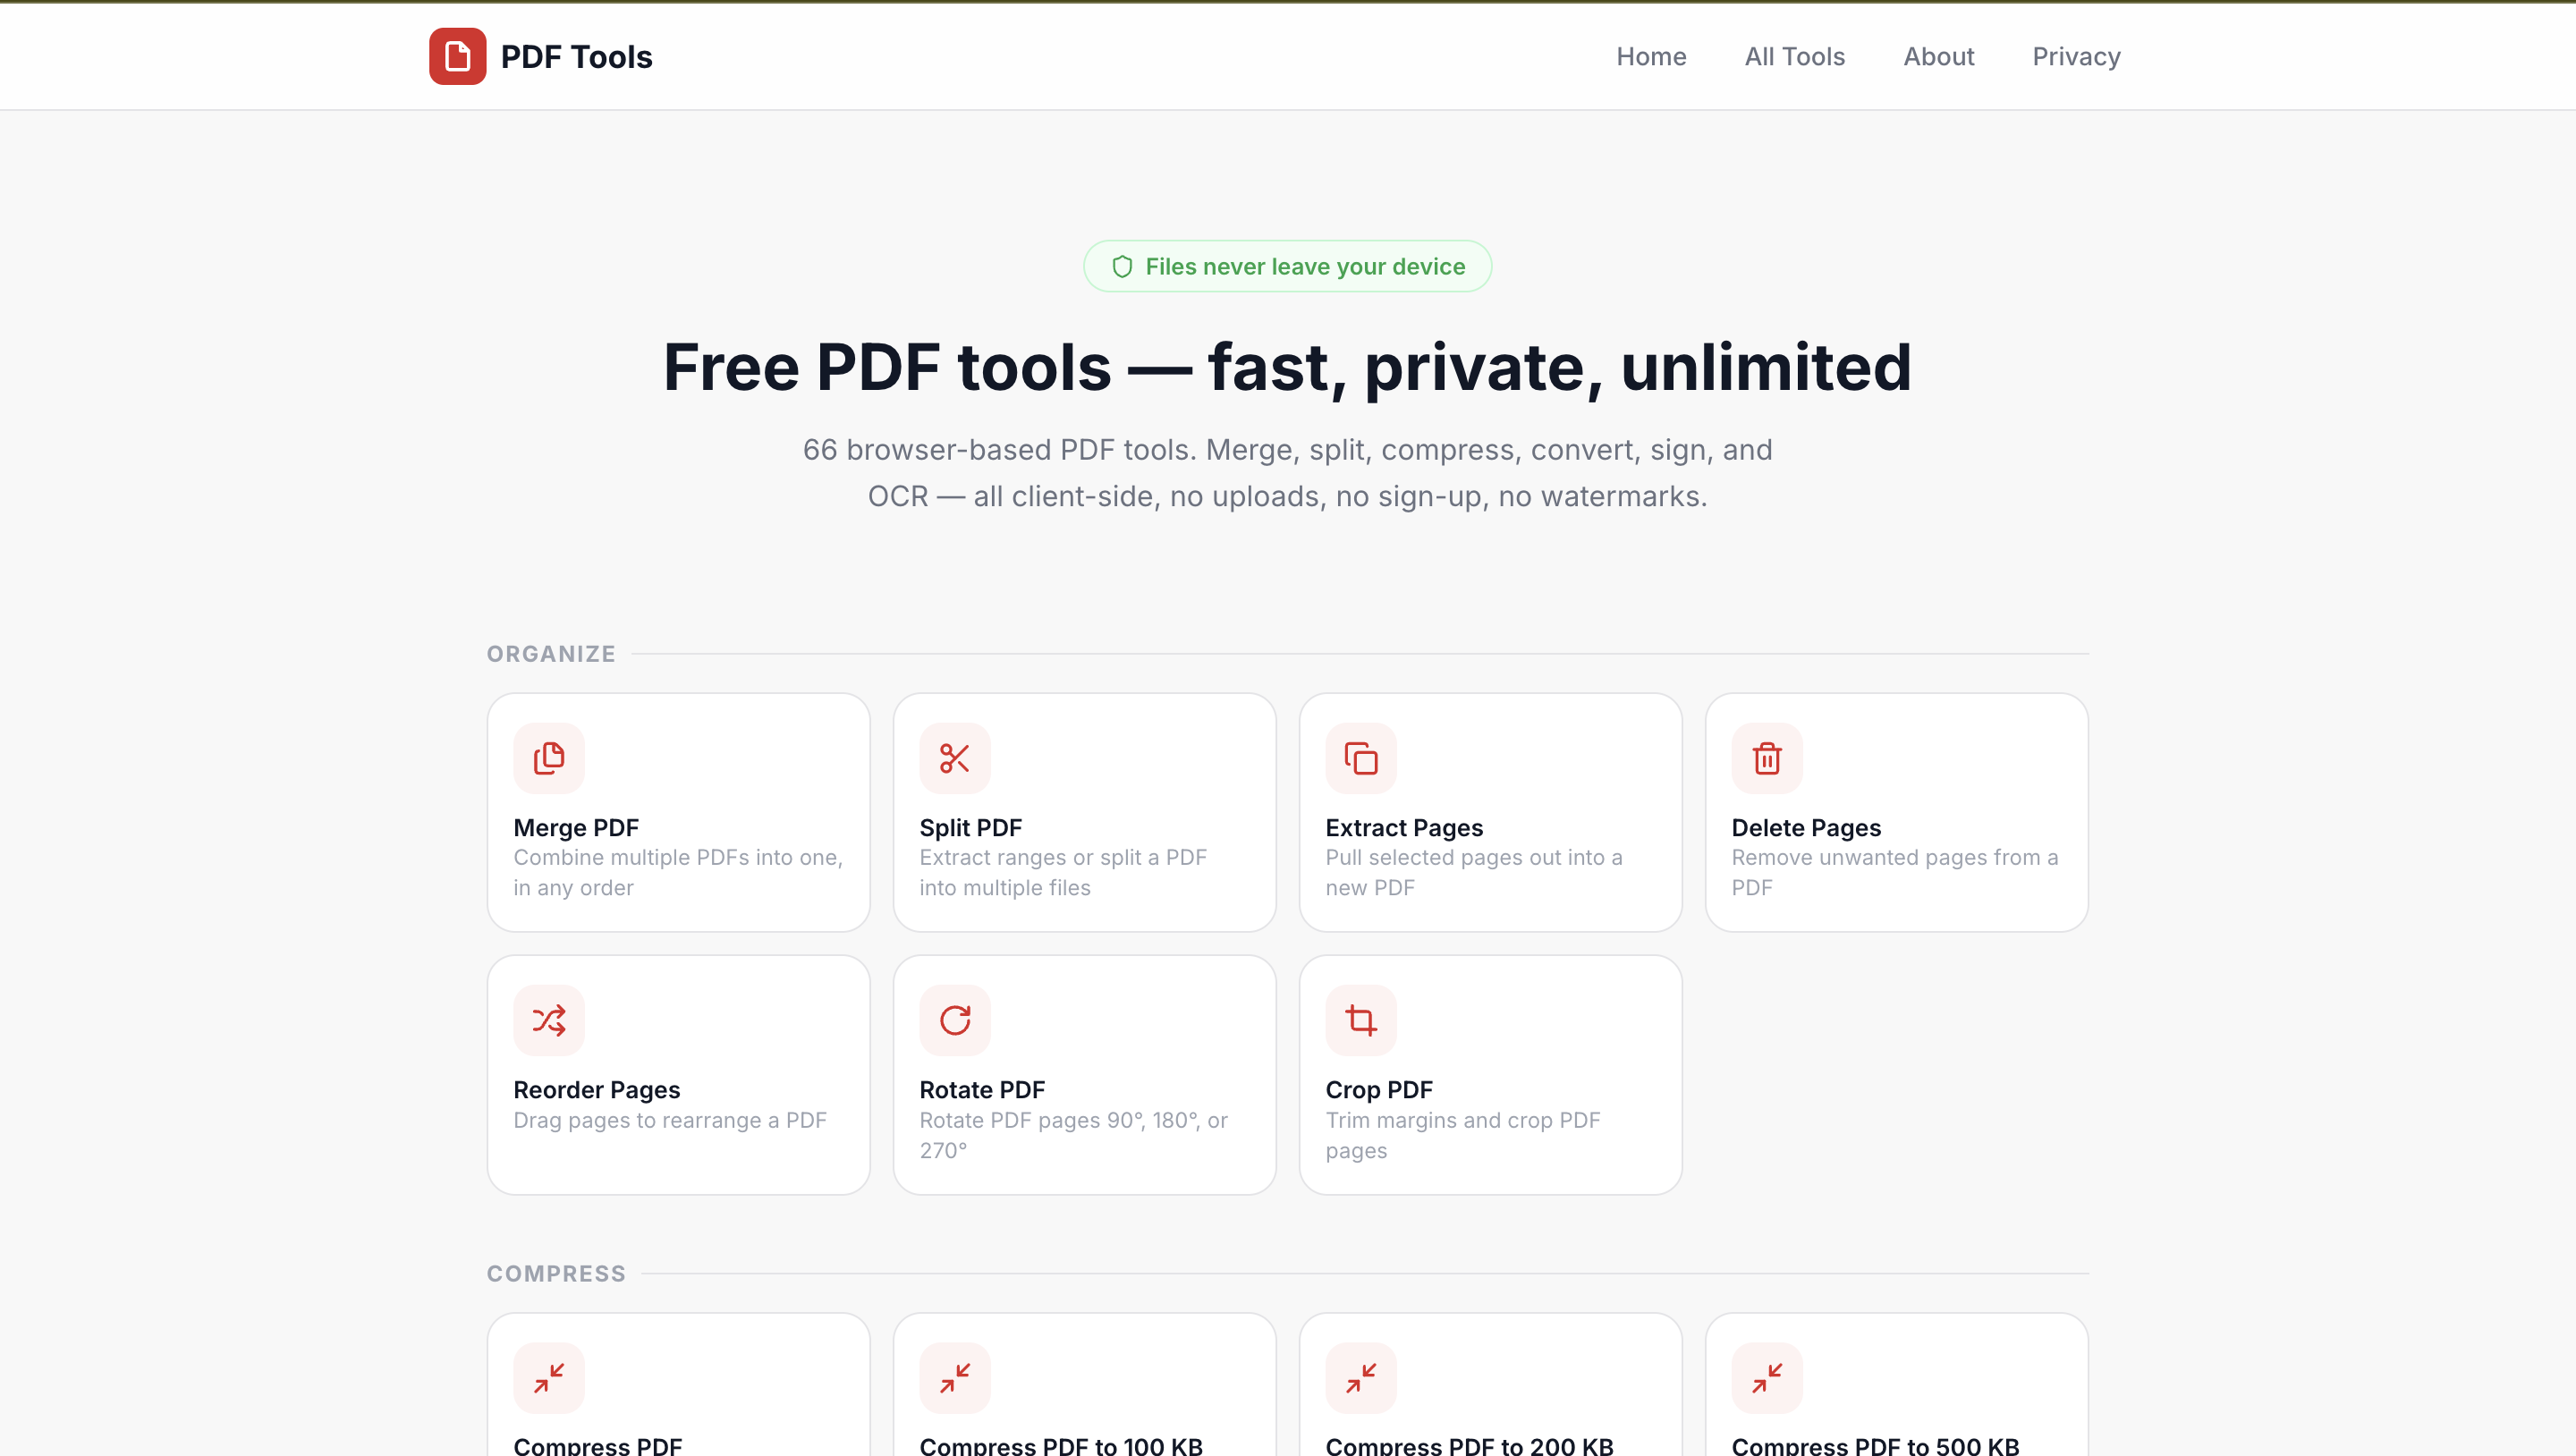
Task: Open the Compress PDF to 200 KB title
Action: pos(1469,1445)
